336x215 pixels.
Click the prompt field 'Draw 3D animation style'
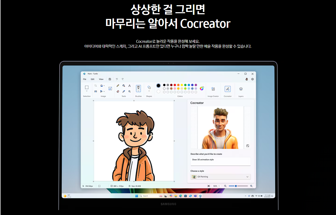[x=220, y=161]
